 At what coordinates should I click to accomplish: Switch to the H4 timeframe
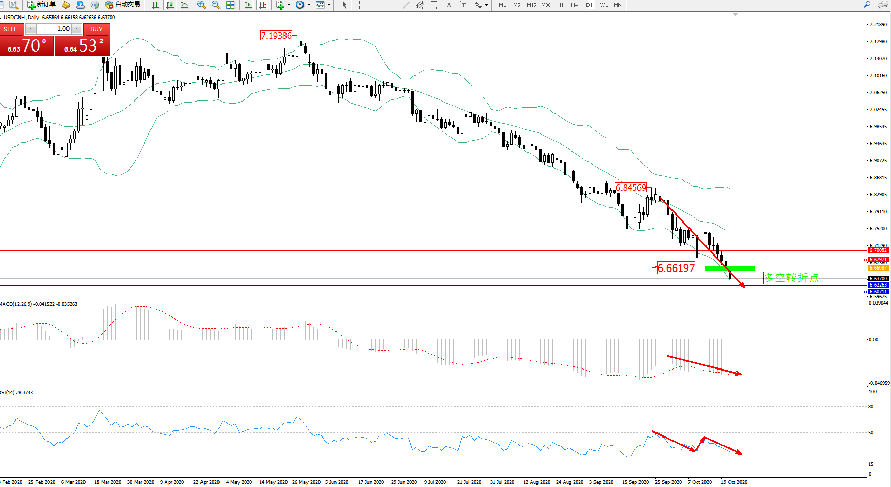pyautogui.click(x=574, y=5)
